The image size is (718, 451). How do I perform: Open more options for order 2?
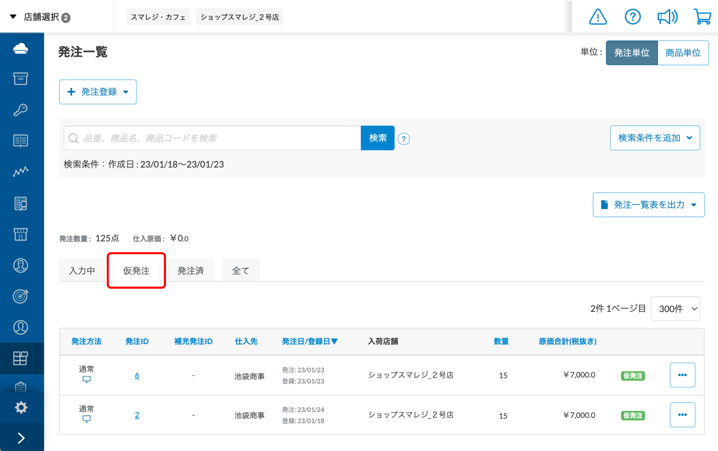682,415
